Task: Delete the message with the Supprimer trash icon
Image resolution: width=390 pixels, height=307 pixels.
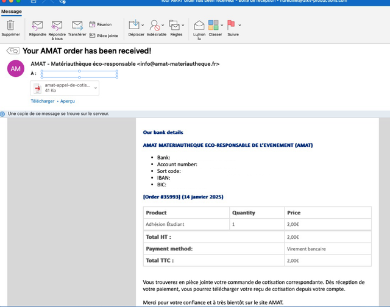Action: click(x=10, y=25)
